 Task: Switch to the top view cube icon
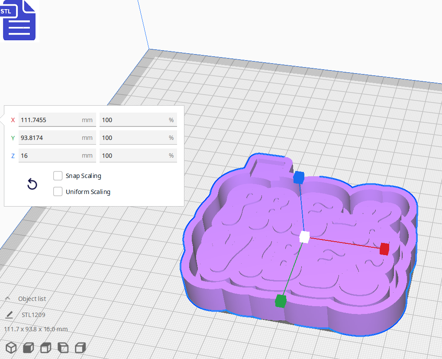(x=45, y=347)
